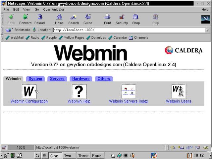Image resolution: width=212 pixels, height=159 pixels.
Task: Switch to virtual desktop Three
Action: coord(83,156)
